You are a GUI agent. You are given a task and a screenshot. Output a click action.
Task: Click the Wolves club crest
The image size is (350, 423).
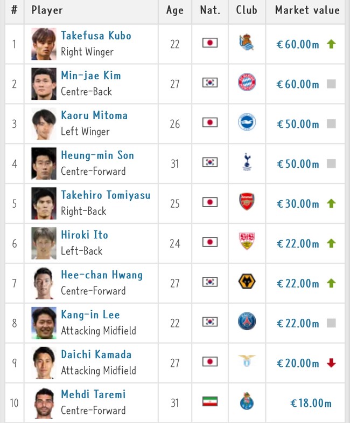tap(247, 282)
